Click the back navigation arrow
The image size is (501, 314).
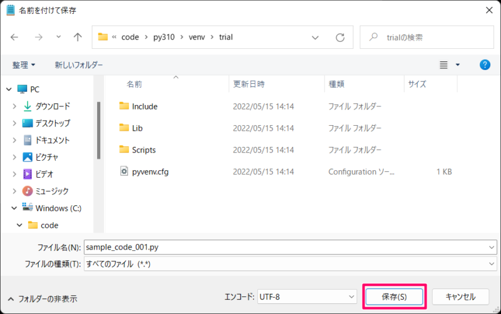point(15,37)
